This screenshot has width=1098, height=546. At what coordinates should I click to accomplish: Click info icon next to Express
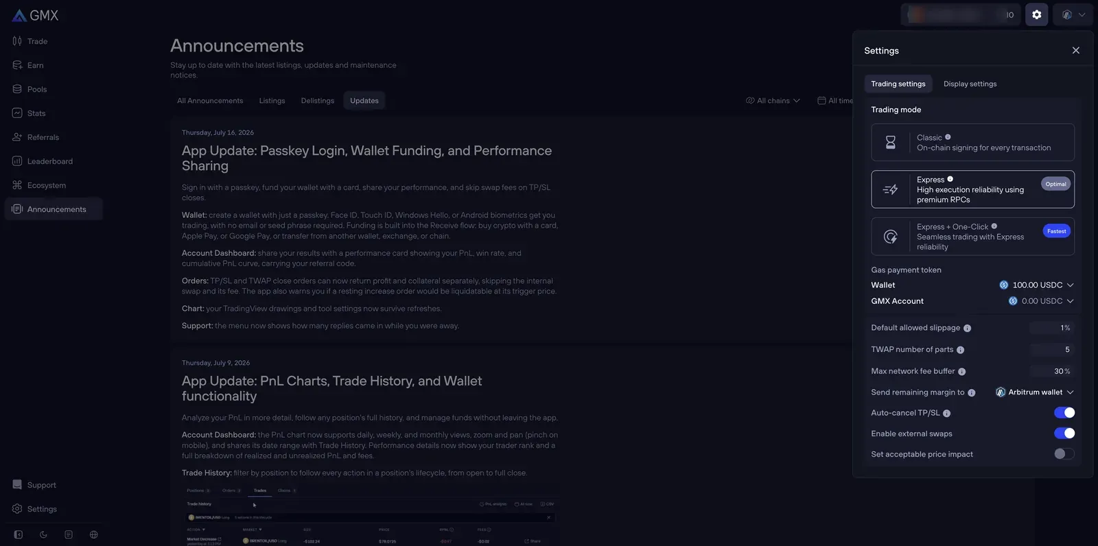pos(950,179)
